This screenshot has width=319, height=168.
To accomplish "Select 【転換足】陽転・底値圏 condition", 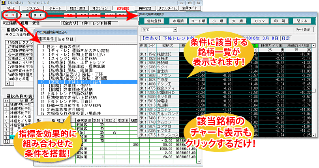I will 88,70.
